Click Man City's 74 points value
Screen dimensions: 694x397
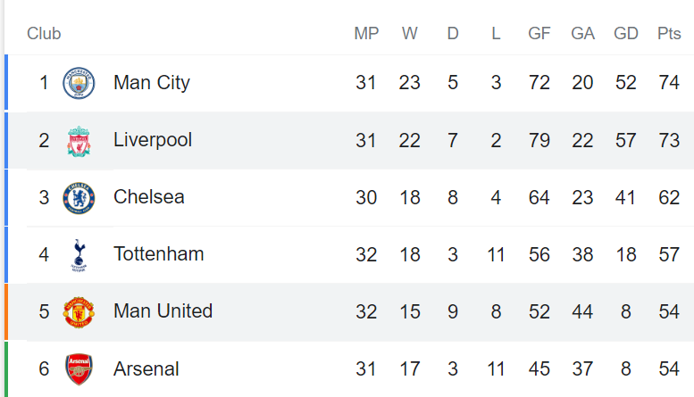[669, 83]
